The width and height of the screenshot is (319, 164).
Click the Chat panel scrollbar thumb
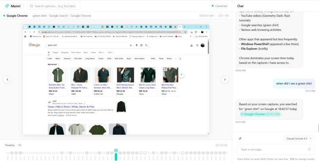318,128
